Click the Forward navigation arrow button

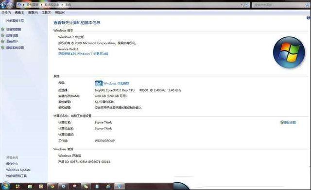click(10, 5)
